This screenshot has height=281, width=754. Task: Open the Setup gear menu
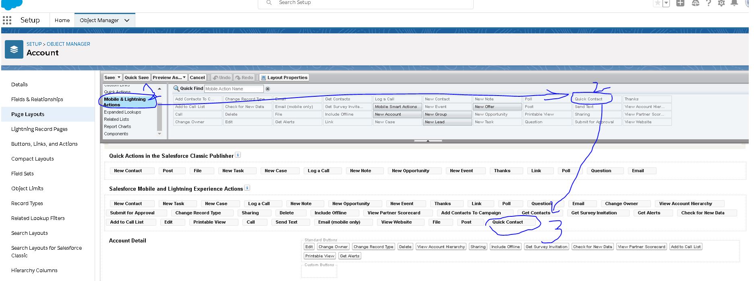(x=721, y=3)
